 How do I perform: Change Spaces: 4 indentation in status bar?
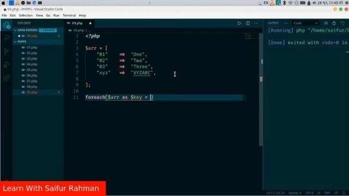294,193
